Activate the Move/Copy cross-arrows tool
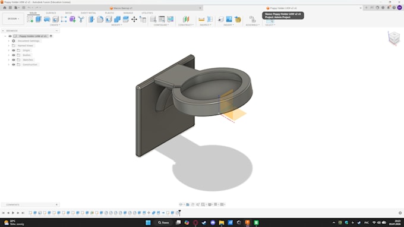Screen dimensions: 404x227 click(x=134, y=19)
